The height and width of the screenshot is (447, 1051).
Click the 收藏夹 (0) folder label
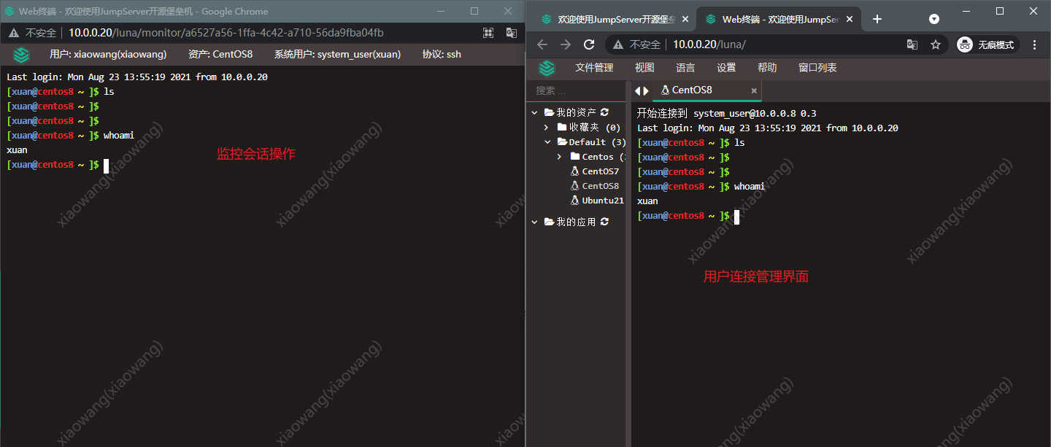(595, 128)
